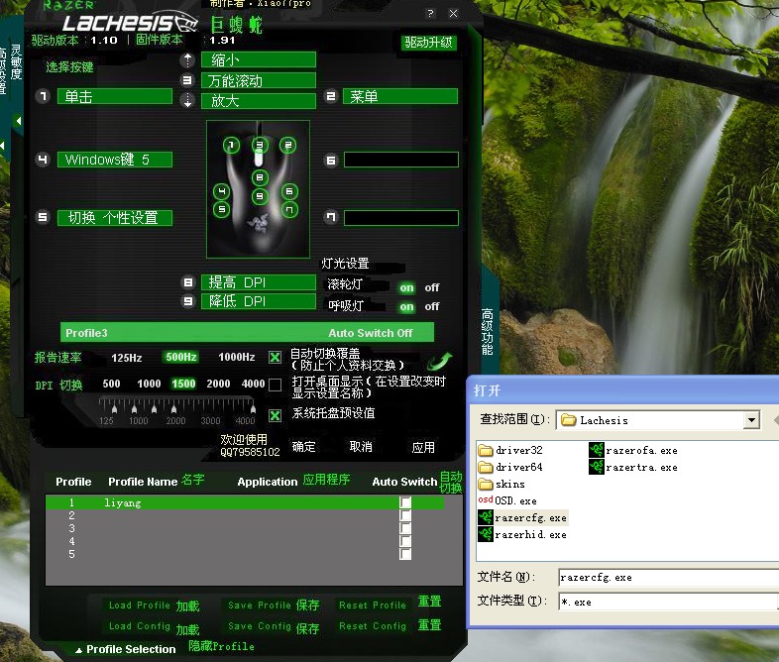
Task: Select OSD.exe in the open dialog
Action: click(507, 500)
